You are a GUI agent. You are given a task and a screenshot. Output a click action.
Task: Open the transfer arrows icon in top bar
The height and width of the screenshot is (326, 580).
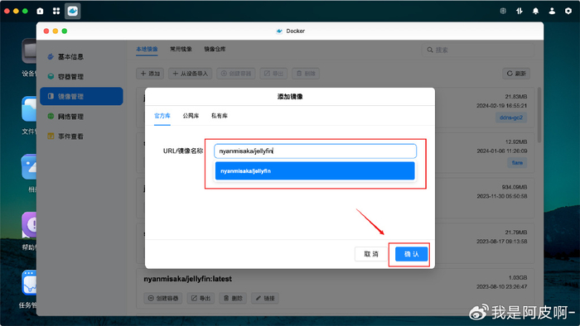[520, 11]
